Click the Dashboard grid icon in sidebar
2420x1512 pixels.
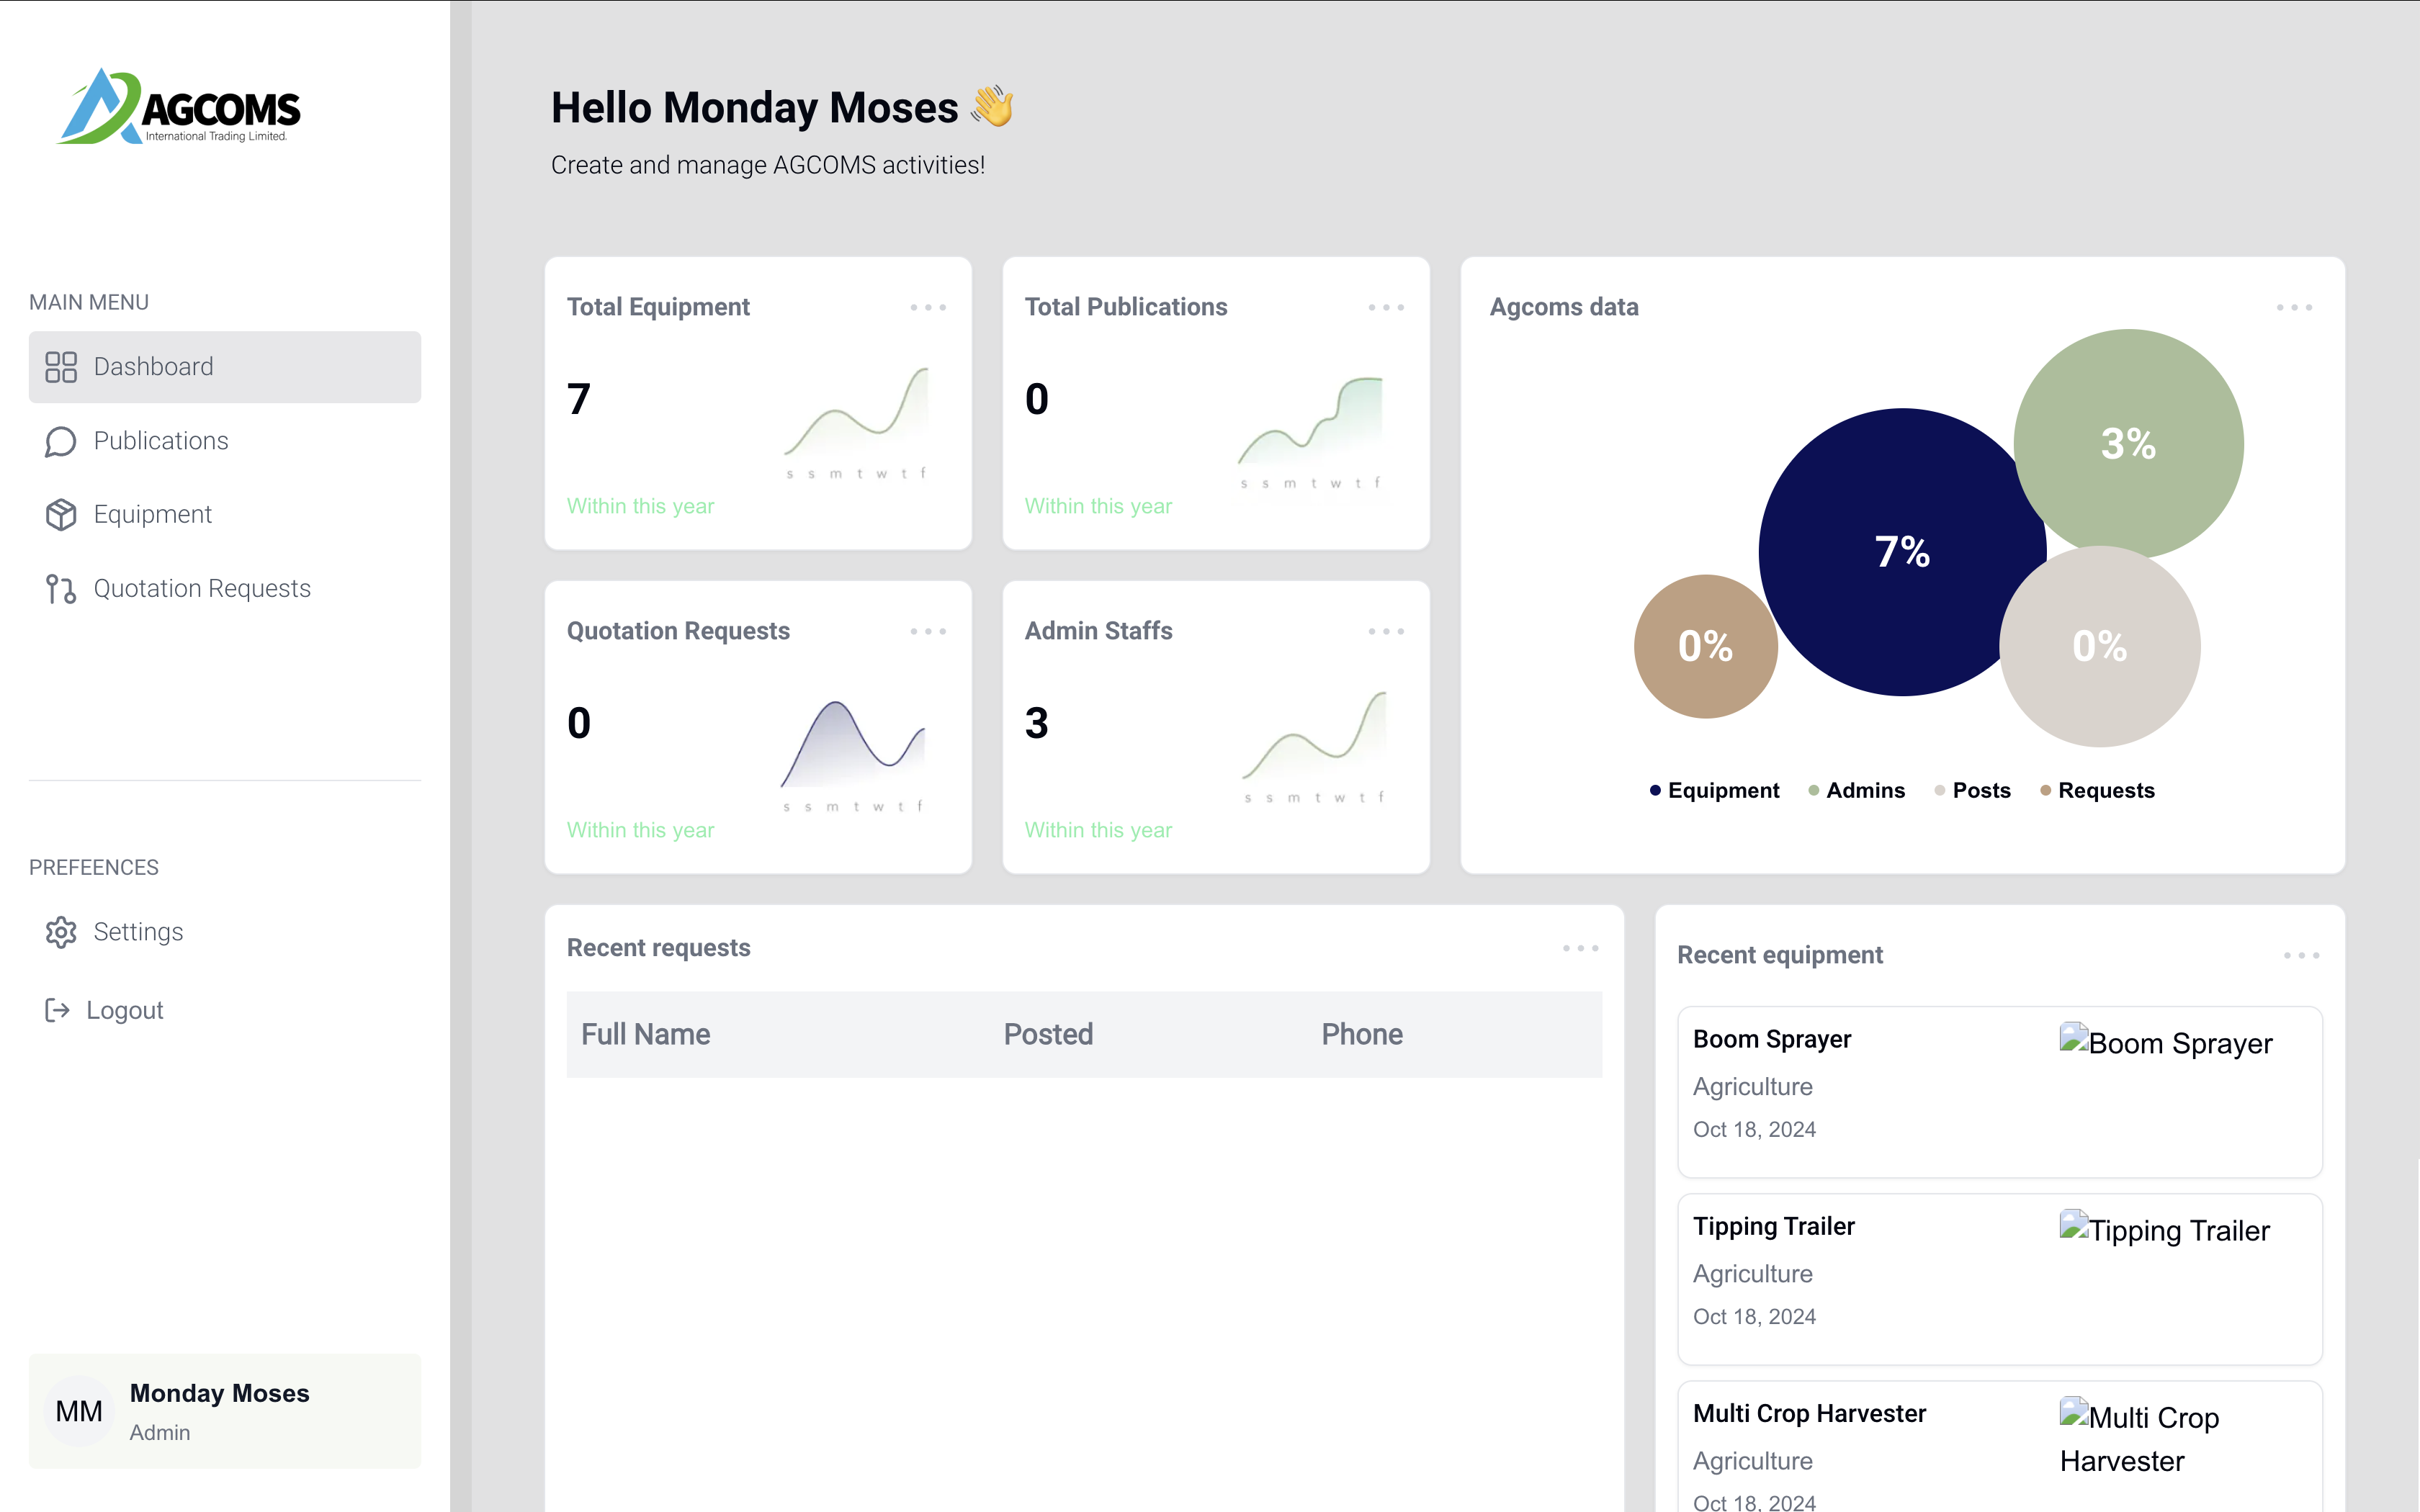[x=61, y=367]
